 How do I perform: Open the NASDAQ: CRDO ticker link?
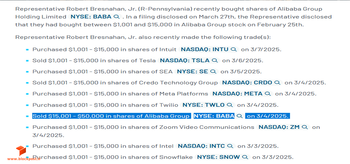point(247,83)
